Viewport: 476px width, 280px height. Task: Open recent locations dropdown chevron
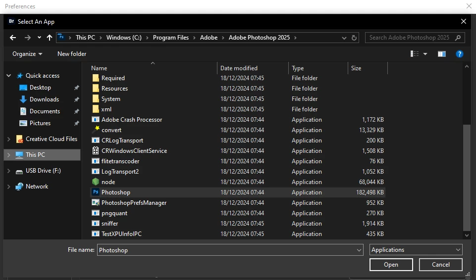pyautogui.click(x=39, y=38)
